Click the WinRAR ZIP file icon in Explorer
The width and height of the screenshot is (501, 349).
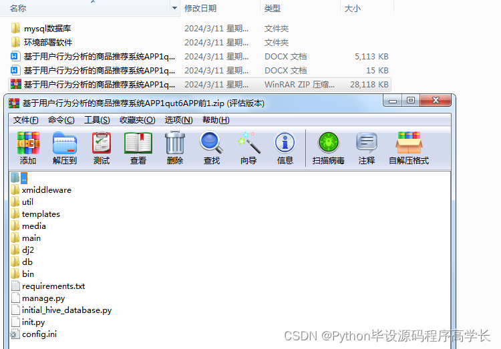pos(15,84)
